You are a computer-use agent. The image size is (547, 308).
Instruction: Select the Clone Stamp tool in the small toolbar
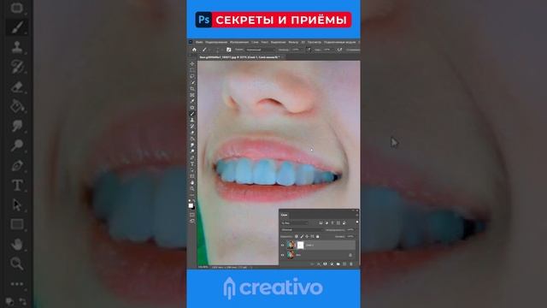192,120
